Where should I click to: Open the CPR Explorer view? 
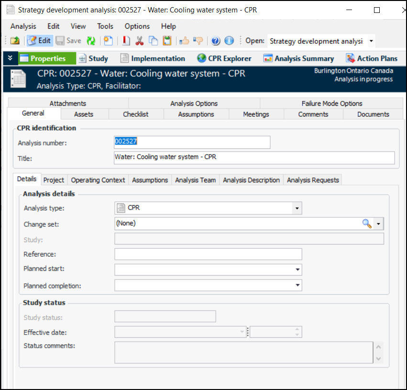tap(224, 58)
